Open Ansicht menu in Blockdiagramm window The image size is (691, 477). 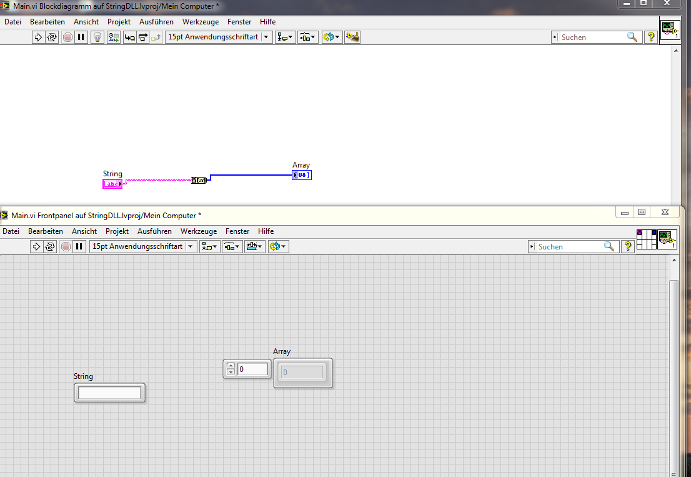tap(86, 22)
